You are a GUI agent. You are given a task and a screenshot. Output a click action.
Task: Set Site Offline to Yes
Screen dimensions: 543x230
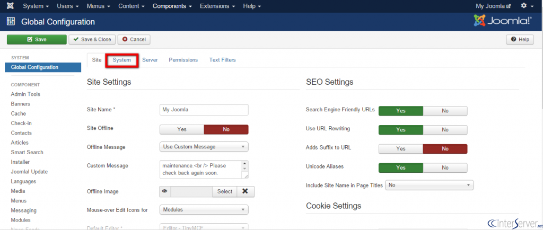pos(182,129)
